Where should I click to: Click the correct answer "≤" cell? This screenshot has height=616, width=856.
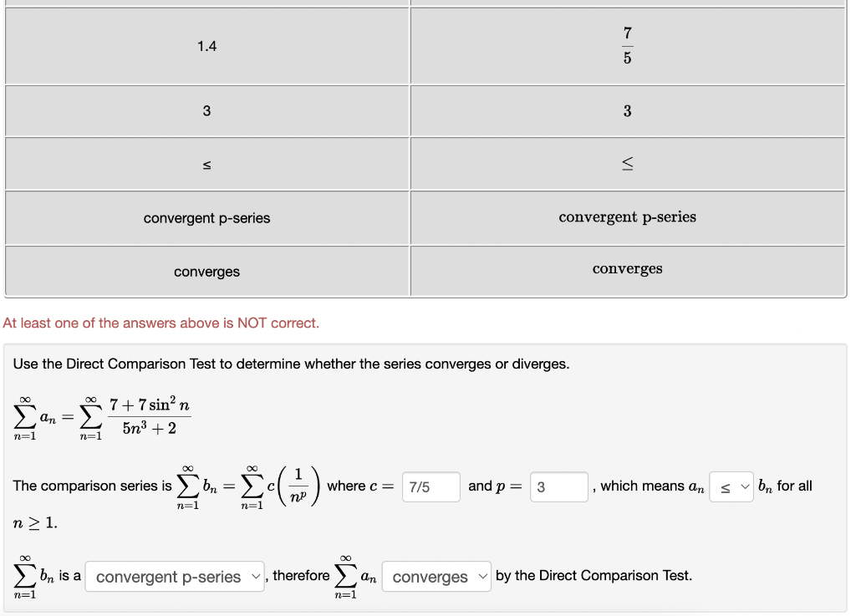tap(627, 163)
